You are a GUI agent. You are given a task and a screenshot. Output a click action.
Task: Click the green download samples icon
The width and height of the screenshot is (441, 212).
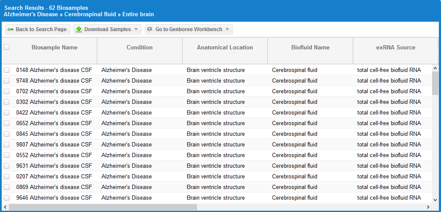click(79, 29)
